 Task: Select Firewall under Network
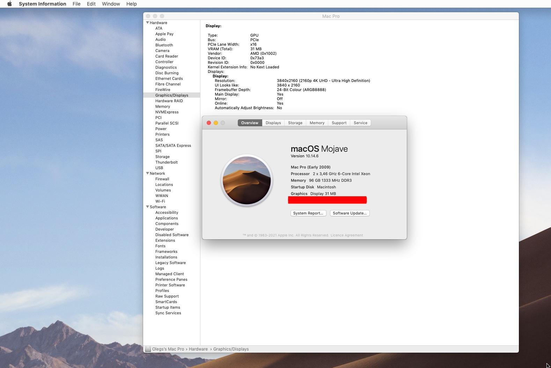[x=162, y=179]
